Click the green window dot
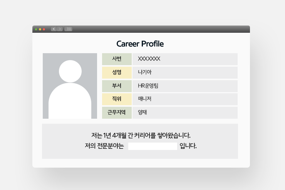The height and width of the screenshot is (190, 285). (x=36, y=29)
